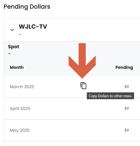Select the March 2025 row label

pos(22,87)
